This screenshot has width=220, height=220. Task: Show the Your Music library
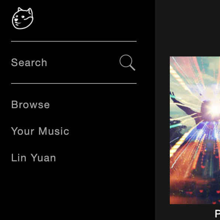[40, 131]
